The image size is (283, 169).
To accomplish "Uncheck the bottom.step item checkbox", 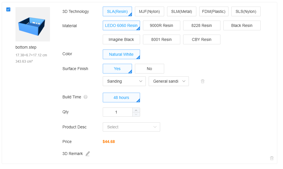I will [8, 9].
